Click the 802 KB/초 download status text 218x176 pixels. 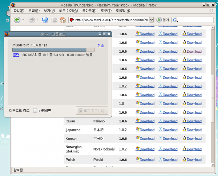tap(57, 55)
